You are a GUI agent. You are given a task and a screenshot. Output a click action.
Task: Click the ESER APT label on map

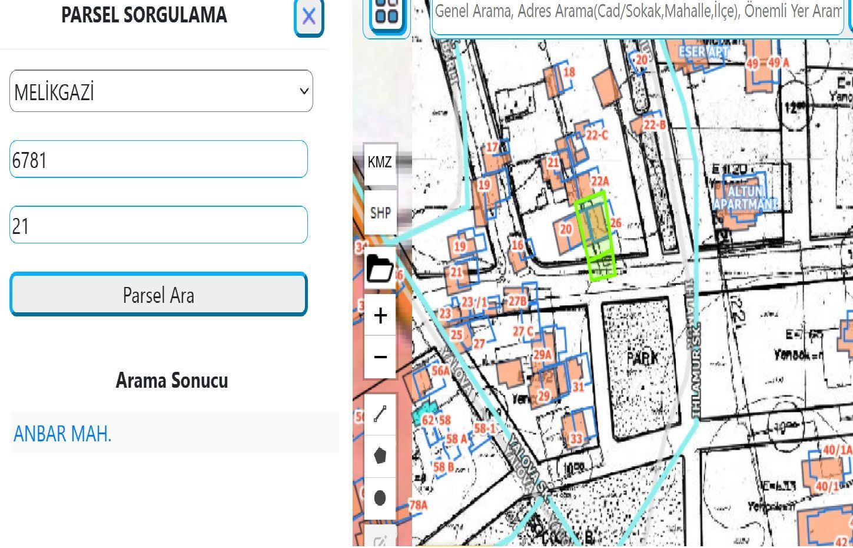click(x=703, y=52)
